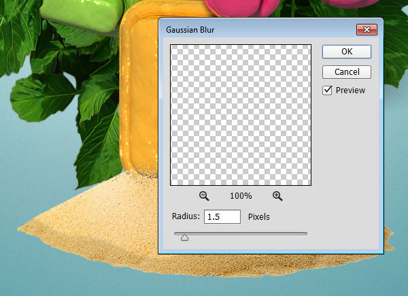Zoom out the preview with the minus magnifier
The height and width of the screenshot is (296, 408).
coord(204,196)
